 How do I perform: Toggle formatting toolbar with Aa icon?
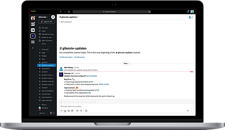pos(65,111)
